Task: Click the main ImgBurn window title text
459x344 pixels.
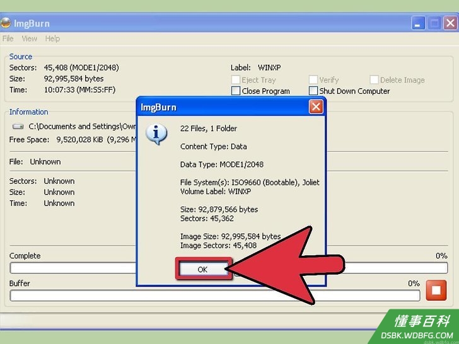Action: (x=32, y=23)
